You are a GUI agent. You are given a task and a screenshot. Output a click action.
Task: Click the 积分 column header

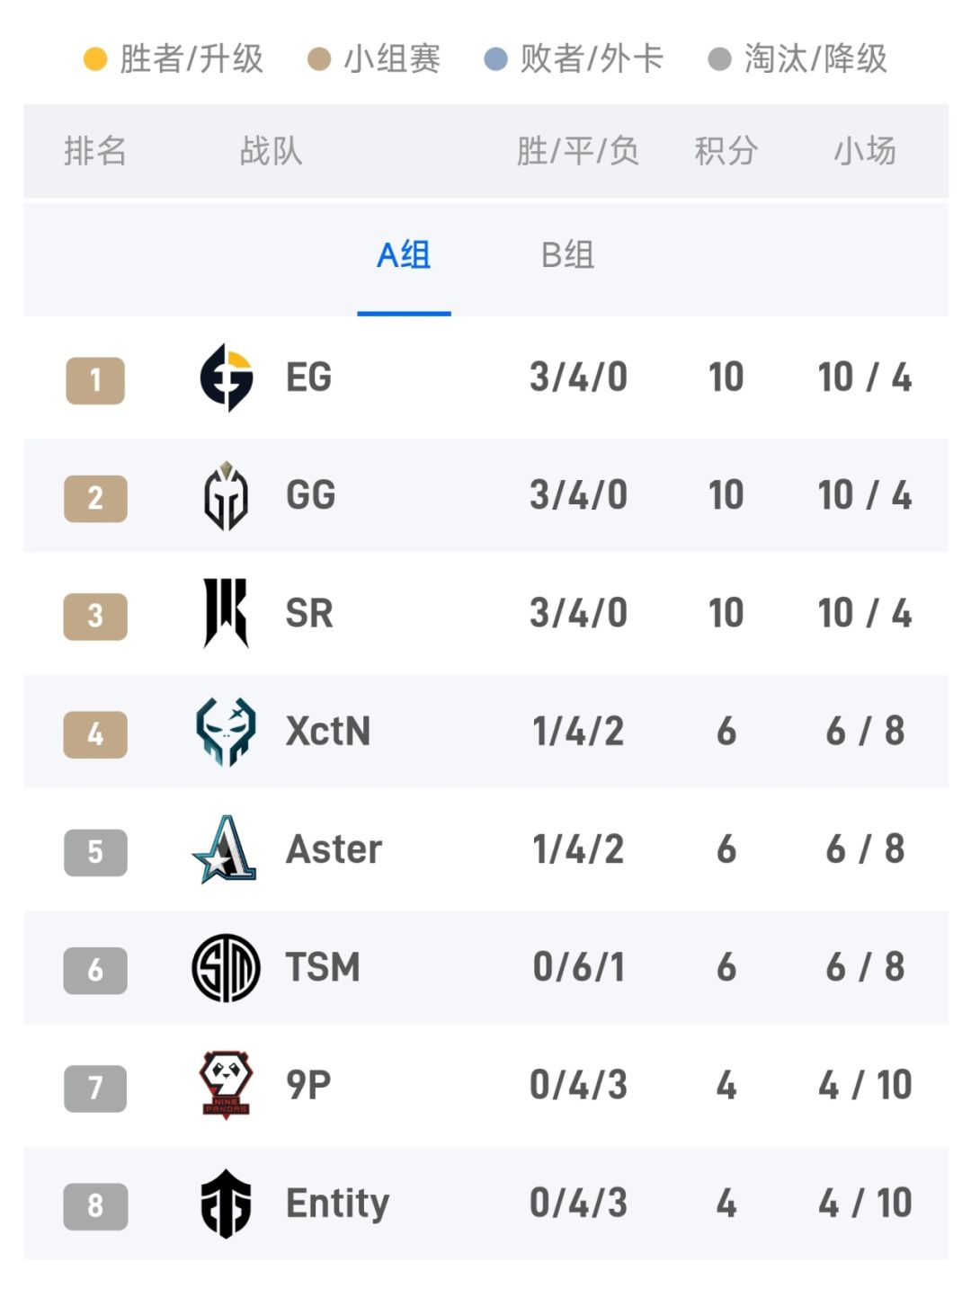pyautogui.click(x=726, y=151)
